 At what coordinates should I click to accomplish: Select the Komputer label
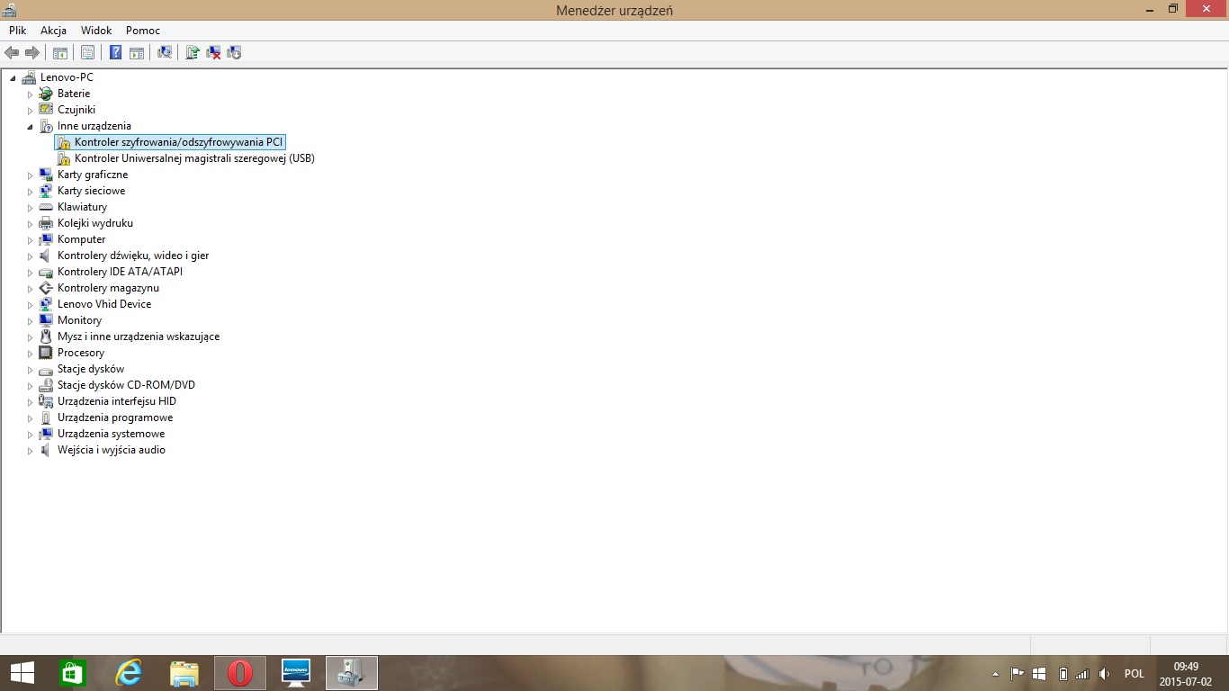coord(82,239)
